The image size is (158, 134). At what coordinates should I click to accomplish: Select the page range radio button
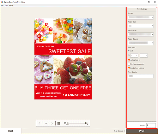[x=129, y=55]
